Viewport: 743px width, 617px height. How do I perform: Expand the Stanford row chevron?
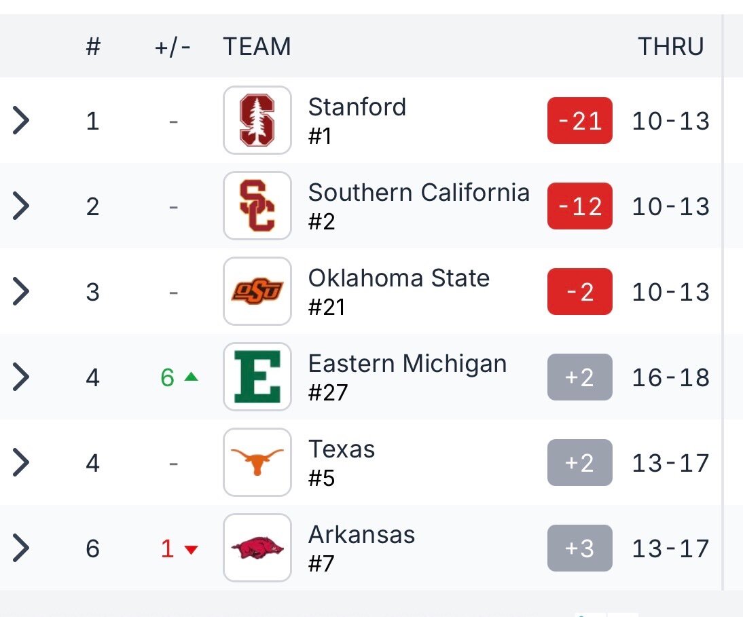tap(21, 120)
